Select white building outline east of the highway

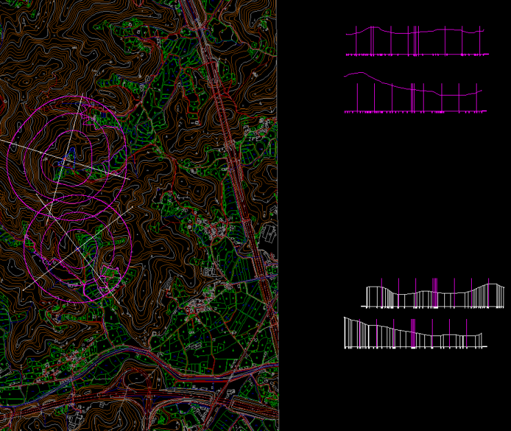click(268, 232)
